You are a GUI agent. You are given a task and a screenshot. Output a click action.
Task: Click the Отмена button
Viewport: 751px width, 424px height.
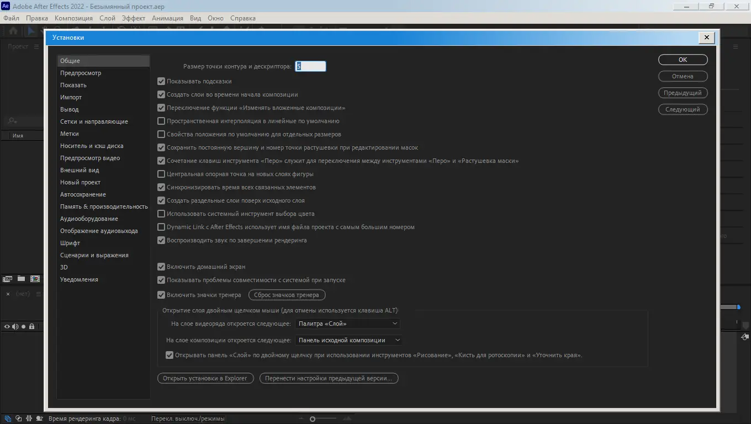[x=683, y=76]
